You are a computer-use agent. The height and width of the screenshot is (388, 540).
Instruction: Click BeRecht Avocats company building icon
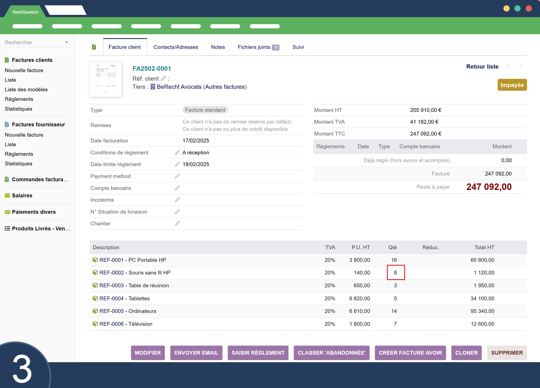pos(153,87)
